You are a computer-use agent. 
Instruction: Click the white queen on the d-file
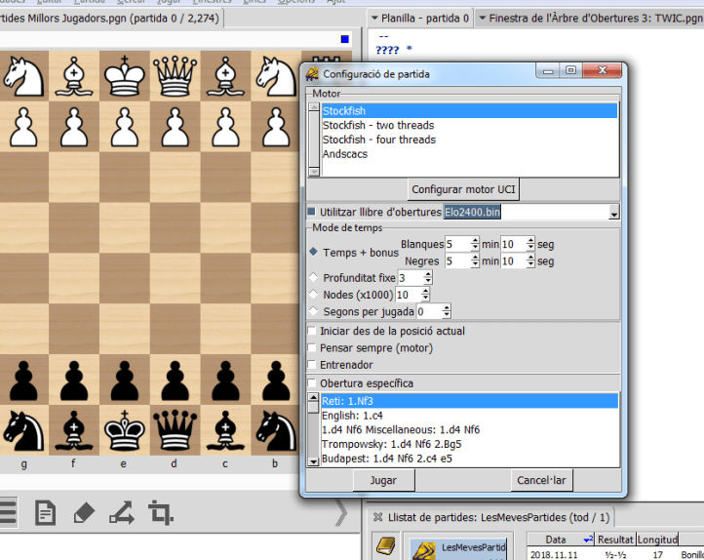[175, 76]
